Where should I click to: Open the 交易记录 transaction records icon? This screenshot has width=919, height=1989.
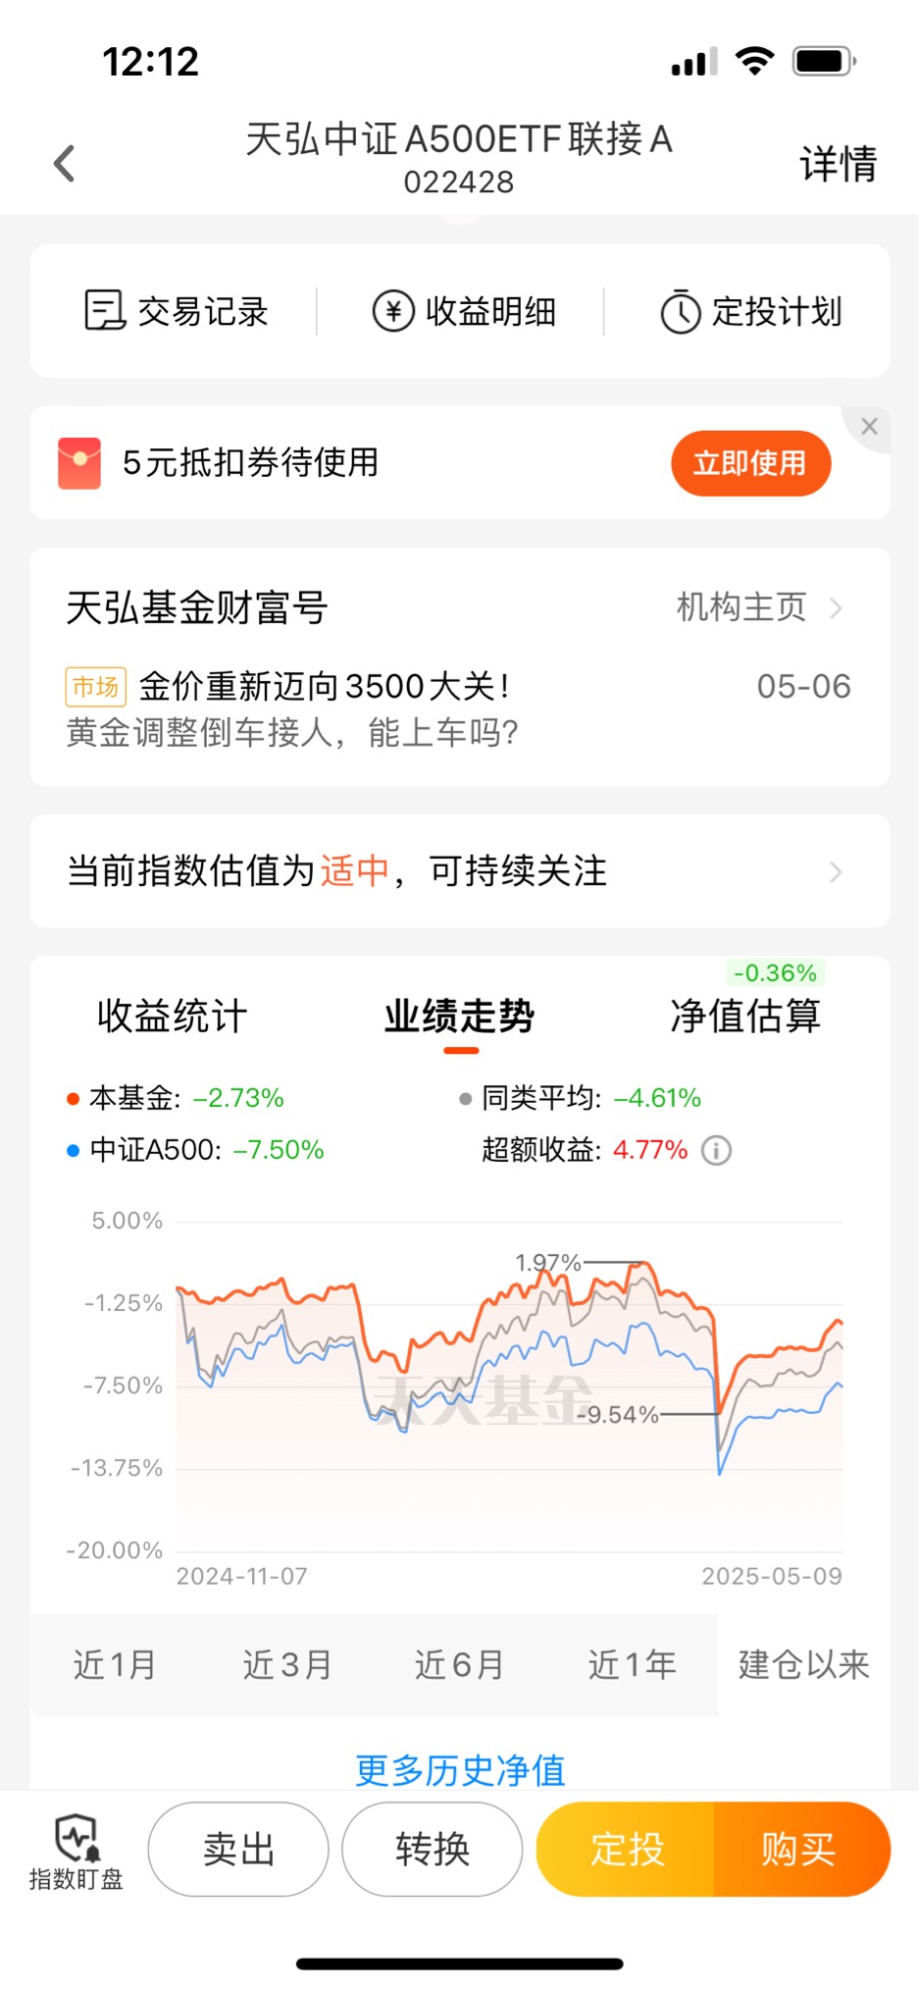[x=104, y=311]
